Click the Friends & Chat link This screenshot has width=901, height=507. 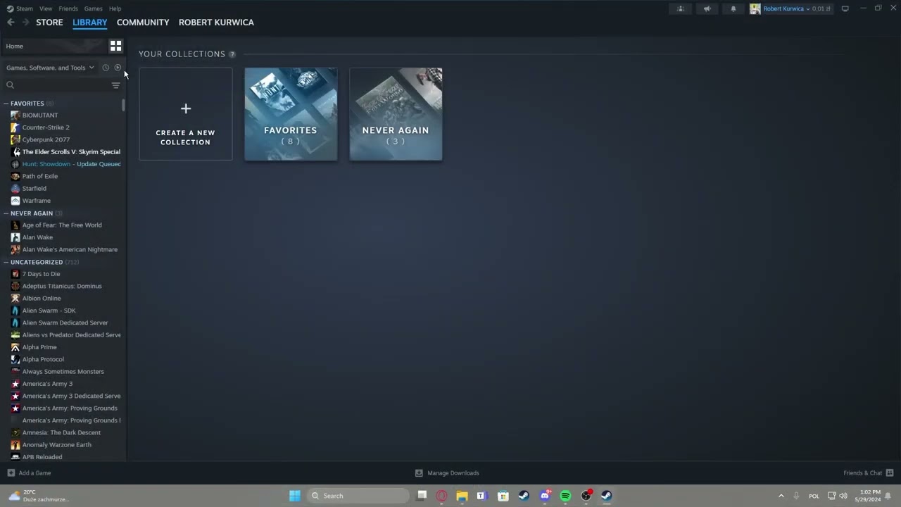tap(862, 473)
